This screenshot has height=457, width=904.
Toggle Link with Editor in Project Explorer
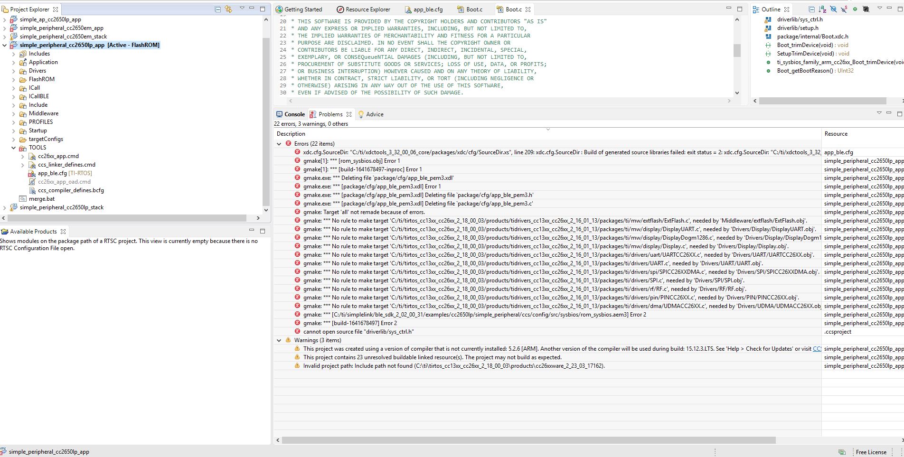click(x=229, y=9)
